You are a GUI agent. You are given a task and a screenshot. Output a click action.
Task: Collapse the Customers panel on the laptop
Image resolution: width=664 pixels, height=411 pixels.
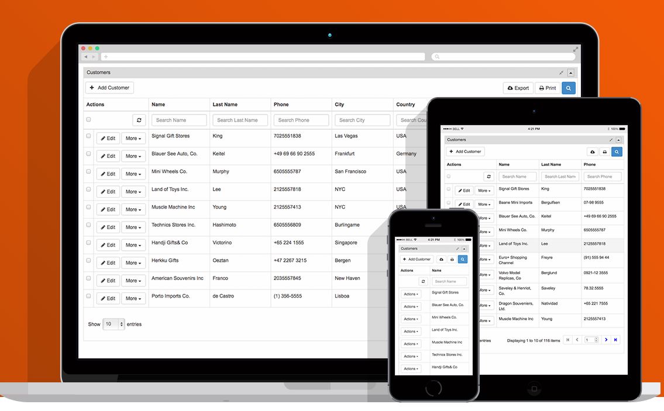click(x=571, y=73)
